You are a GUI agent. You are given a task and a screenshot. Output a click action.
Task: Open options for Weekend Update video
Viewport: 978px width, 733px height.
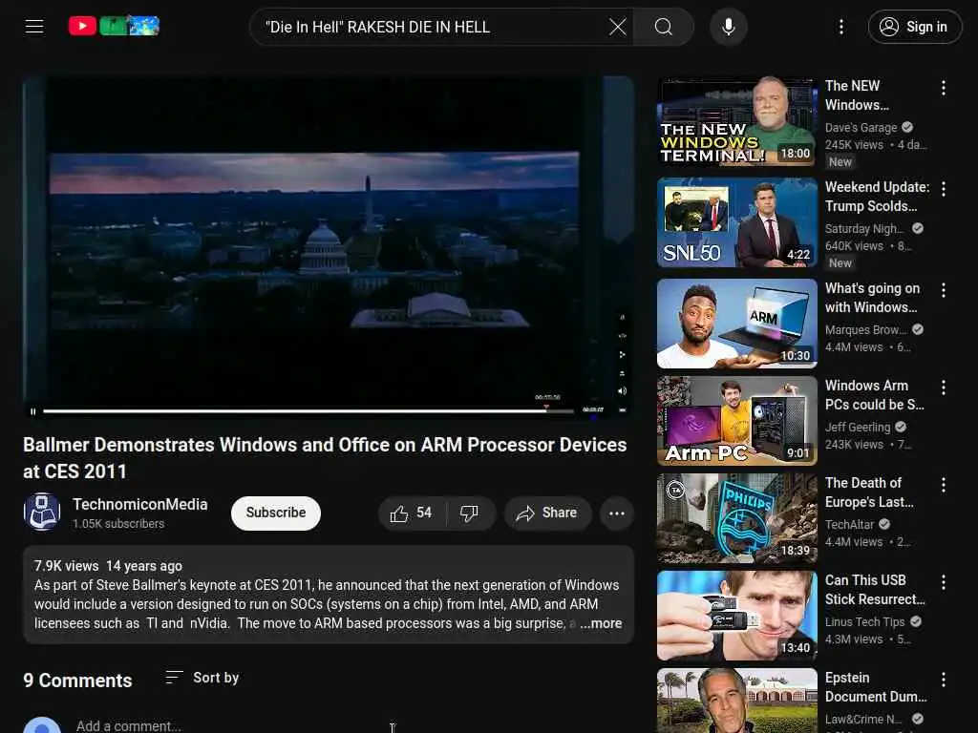click(943, 189)
